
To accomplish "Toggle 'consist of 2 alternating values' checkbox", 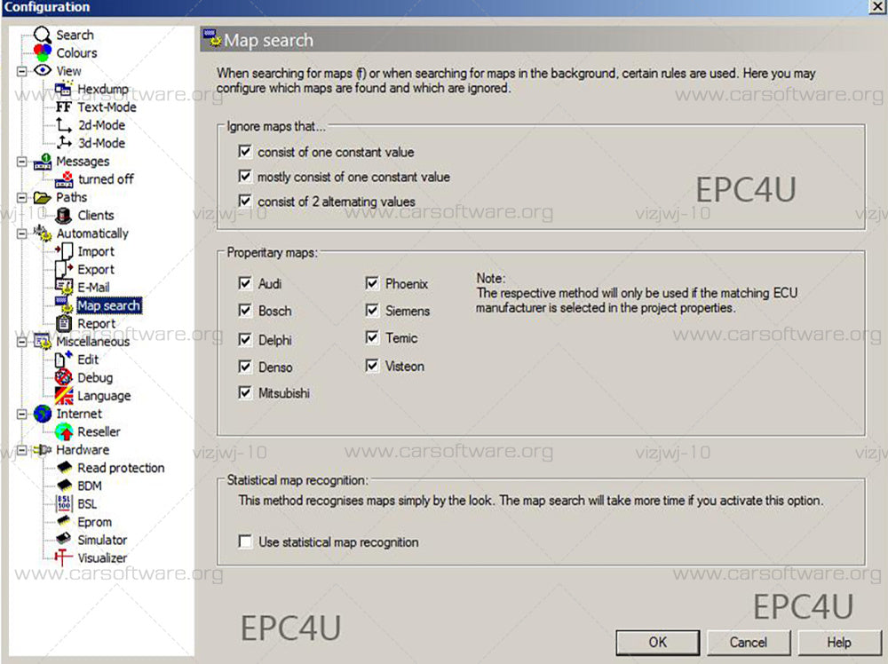I will tap(245, 201).
